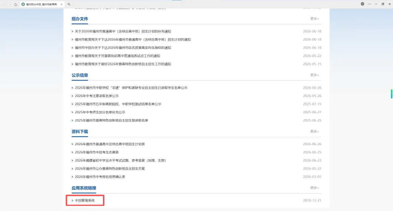The image size is (393, 211).
Task: Click the date beside 自主招生方案 in 资料下载
Action: tap(312, 169)
